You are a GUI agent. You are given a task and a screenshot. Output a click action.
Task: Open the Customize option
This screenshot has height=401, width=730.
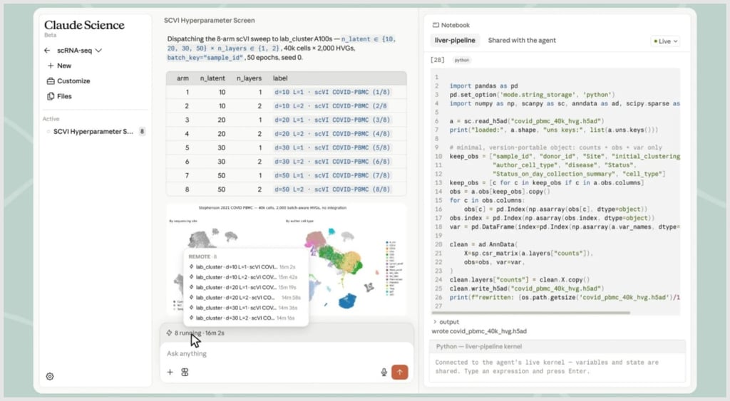pos(68,81)
